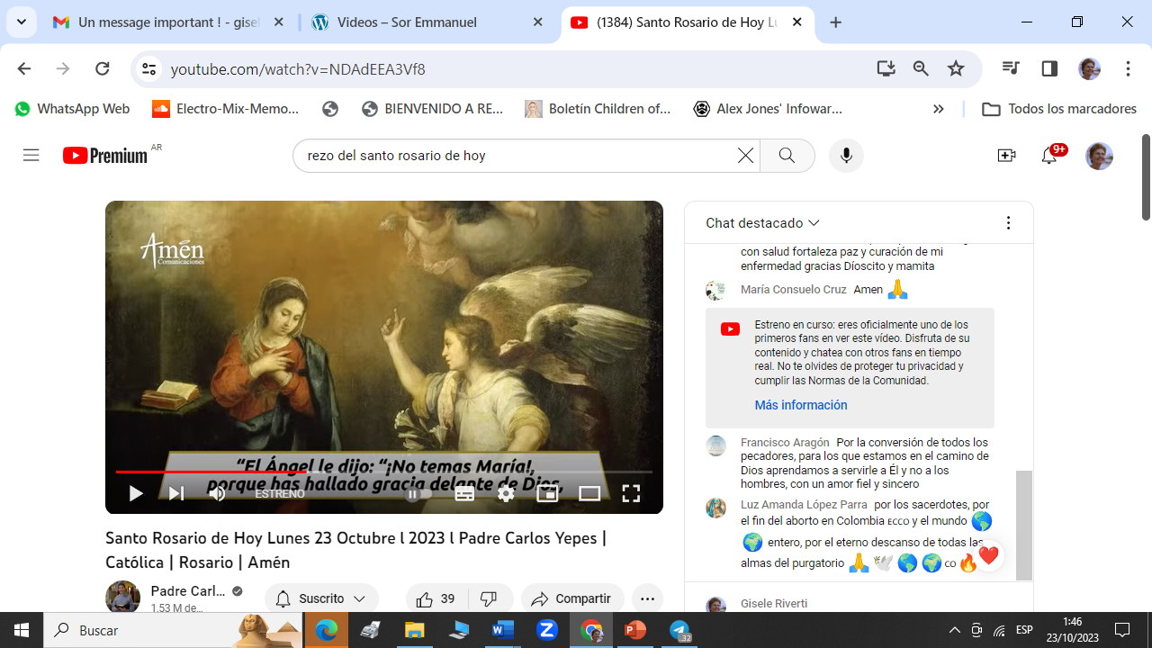Click the Compartir share button

[x=571, y=598]
